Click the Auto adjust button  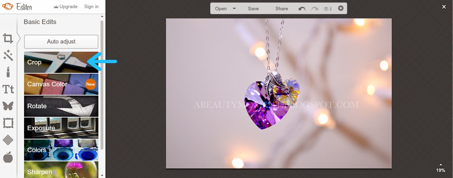(x=61, y=41)
